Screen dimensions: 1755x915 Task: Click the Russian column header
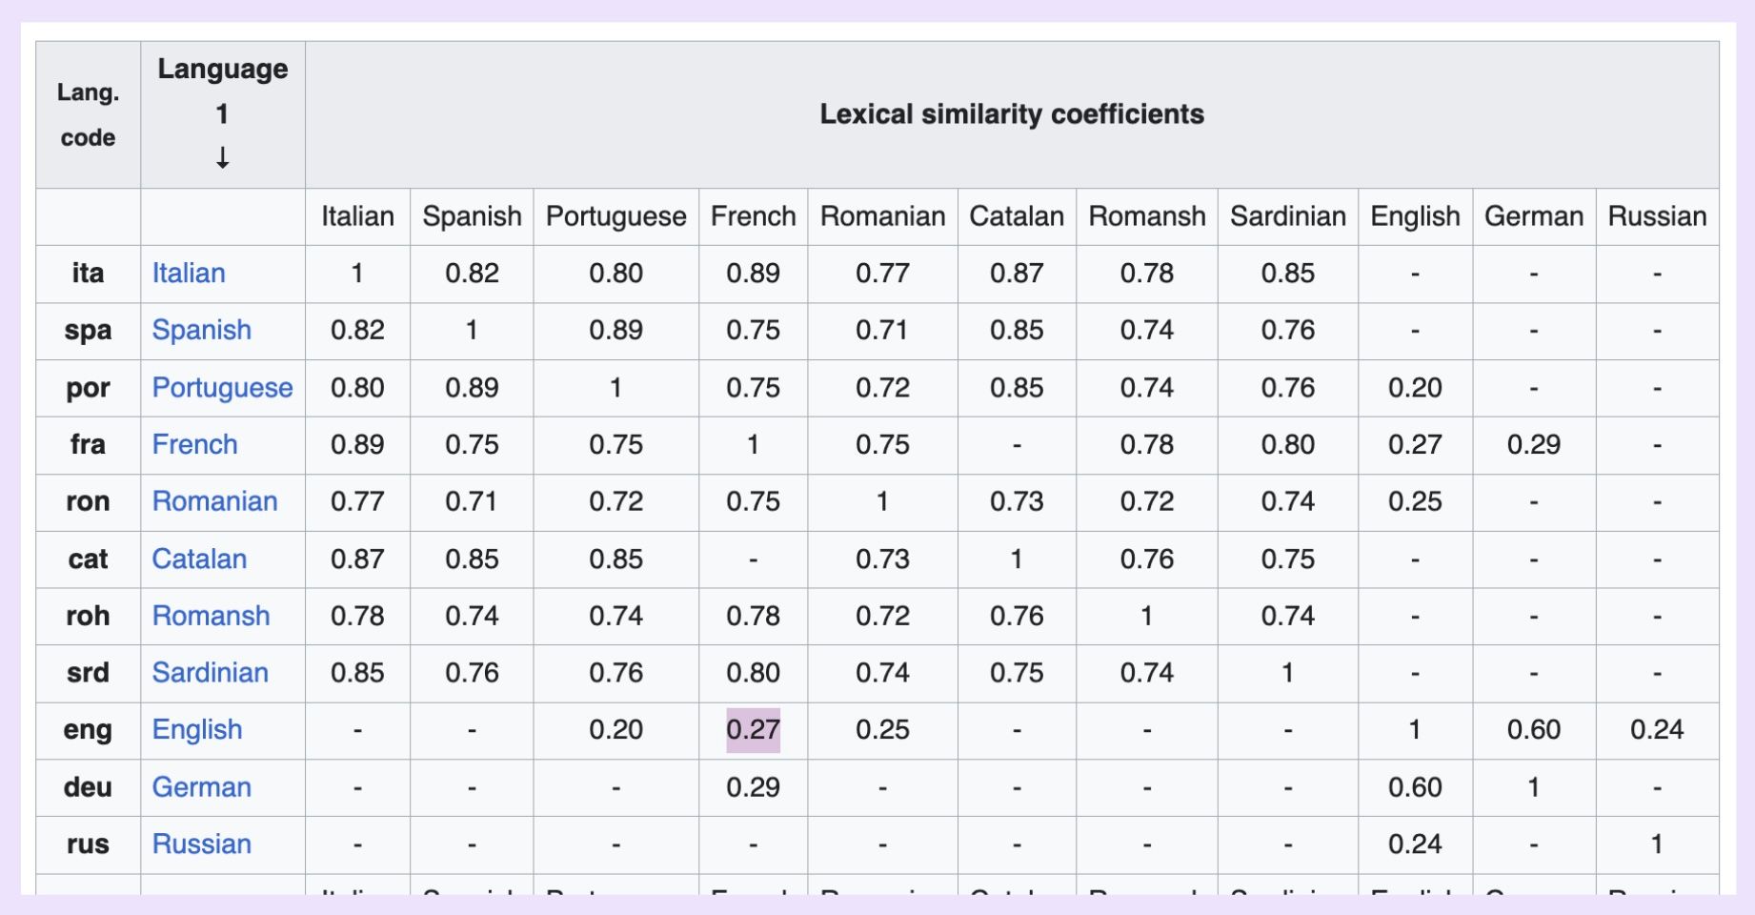click(1656, 216)
